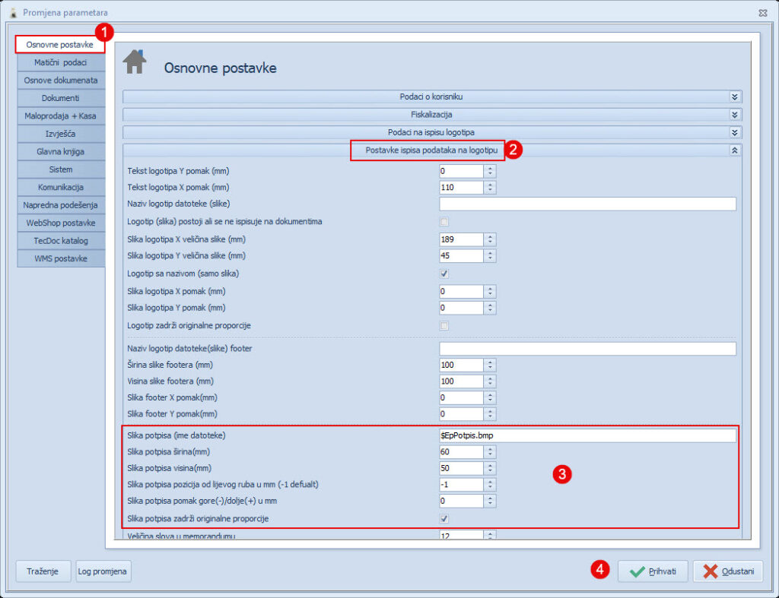The width and height of the screenshot is (779, 598).
Task: Click the Traženje button
Action: click(43, 571)
